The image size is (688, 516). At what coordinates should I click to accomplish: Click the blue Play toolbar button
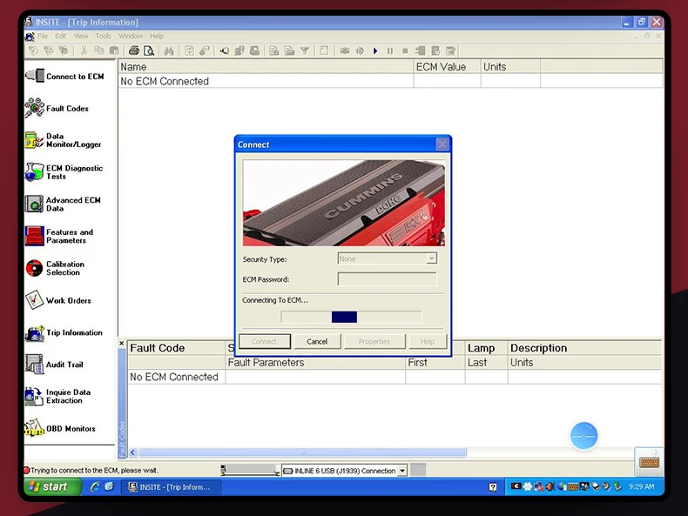[375, 50]
